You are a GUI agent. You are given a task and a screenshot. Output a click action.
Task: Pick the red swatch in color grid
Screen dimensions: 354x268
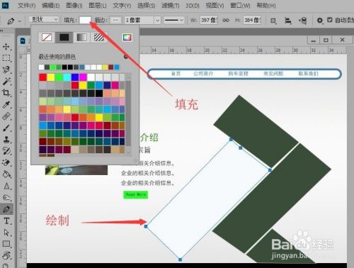(42, 77)
